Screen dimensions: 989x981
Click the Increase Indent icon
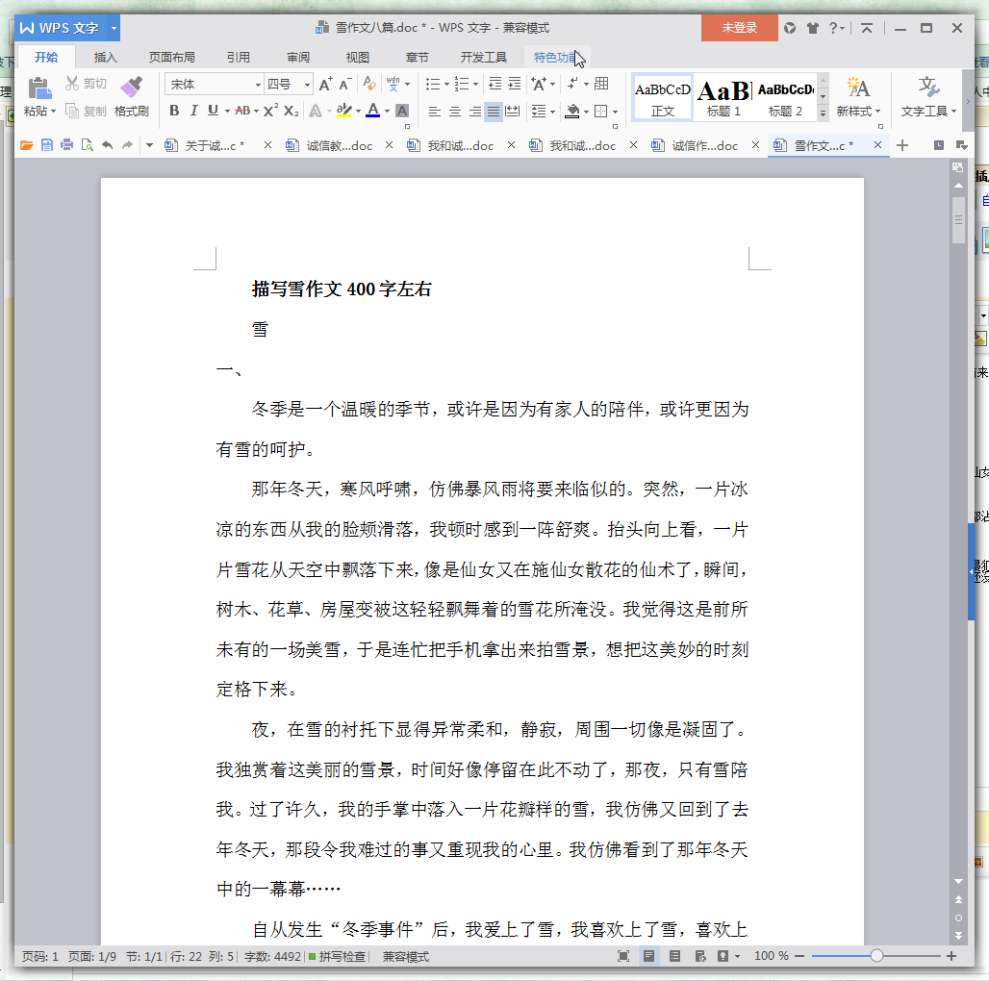point(515,84)
